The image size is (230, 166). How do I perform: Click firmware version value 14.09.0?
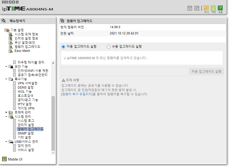pyautogui.click(x=115, y=27)
